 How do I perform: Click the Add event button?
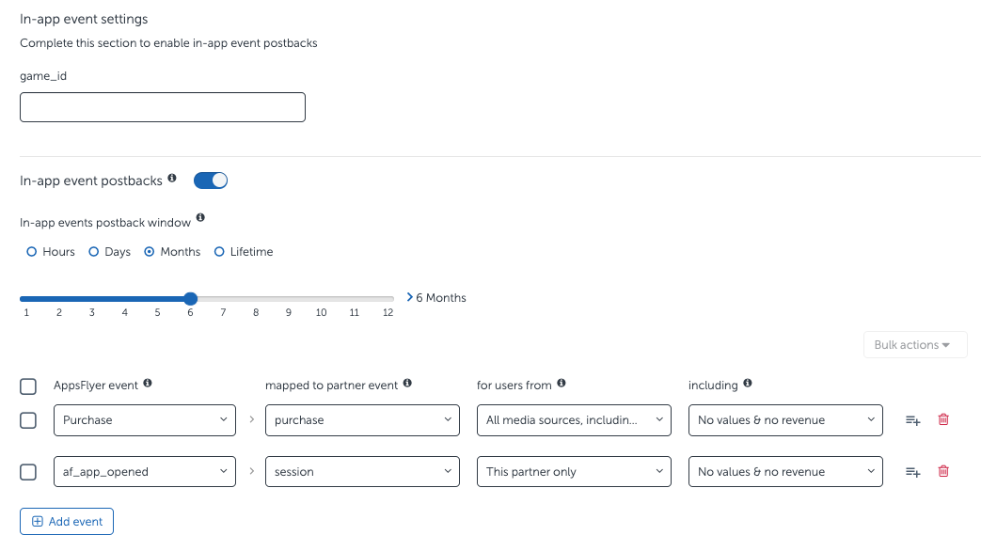coord(67,522)
